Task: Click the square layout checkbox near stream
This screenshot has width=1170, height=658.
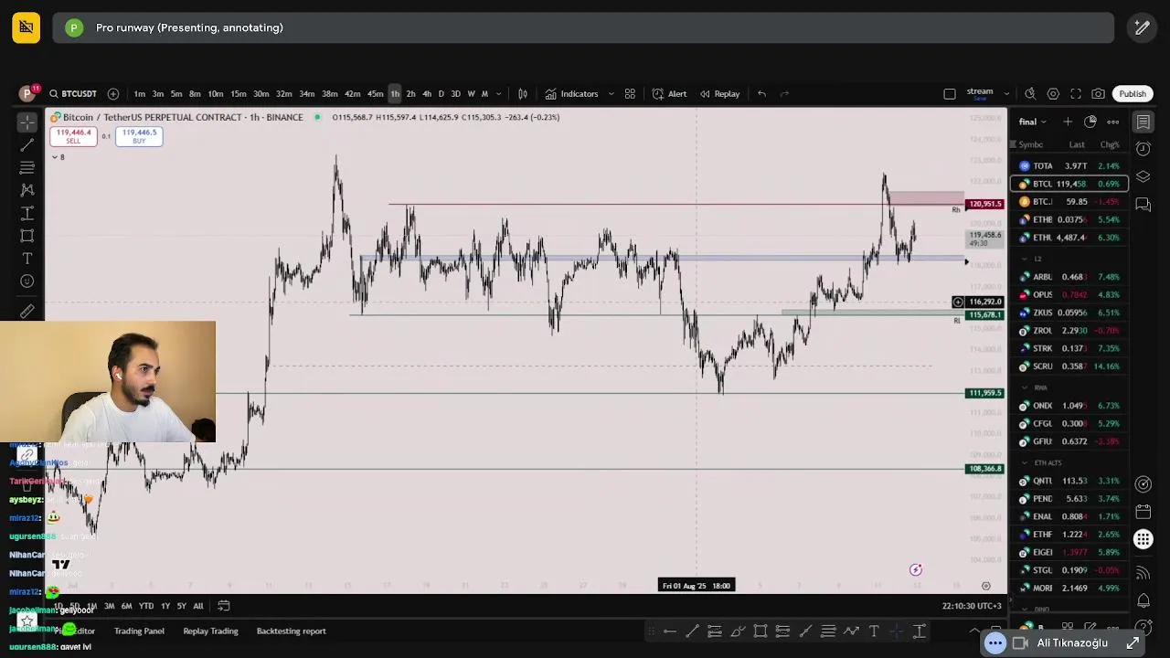Action: (950, 93)
